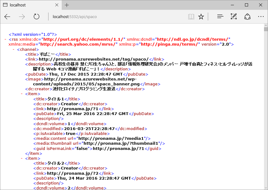Viewport: 268px width, 190px height.
Task: Open Reading view book icon
Action: coord(191,17)
